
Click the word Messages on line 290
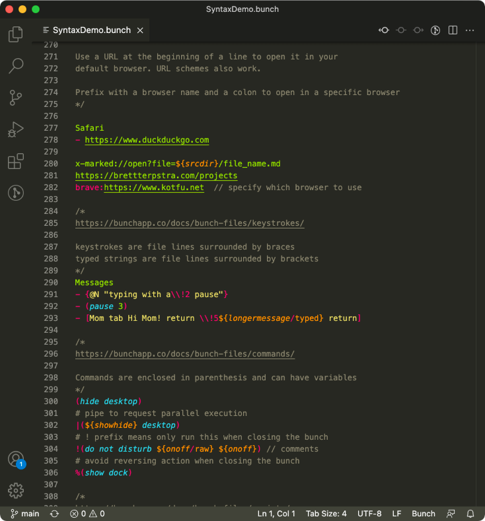click(94, 283)
